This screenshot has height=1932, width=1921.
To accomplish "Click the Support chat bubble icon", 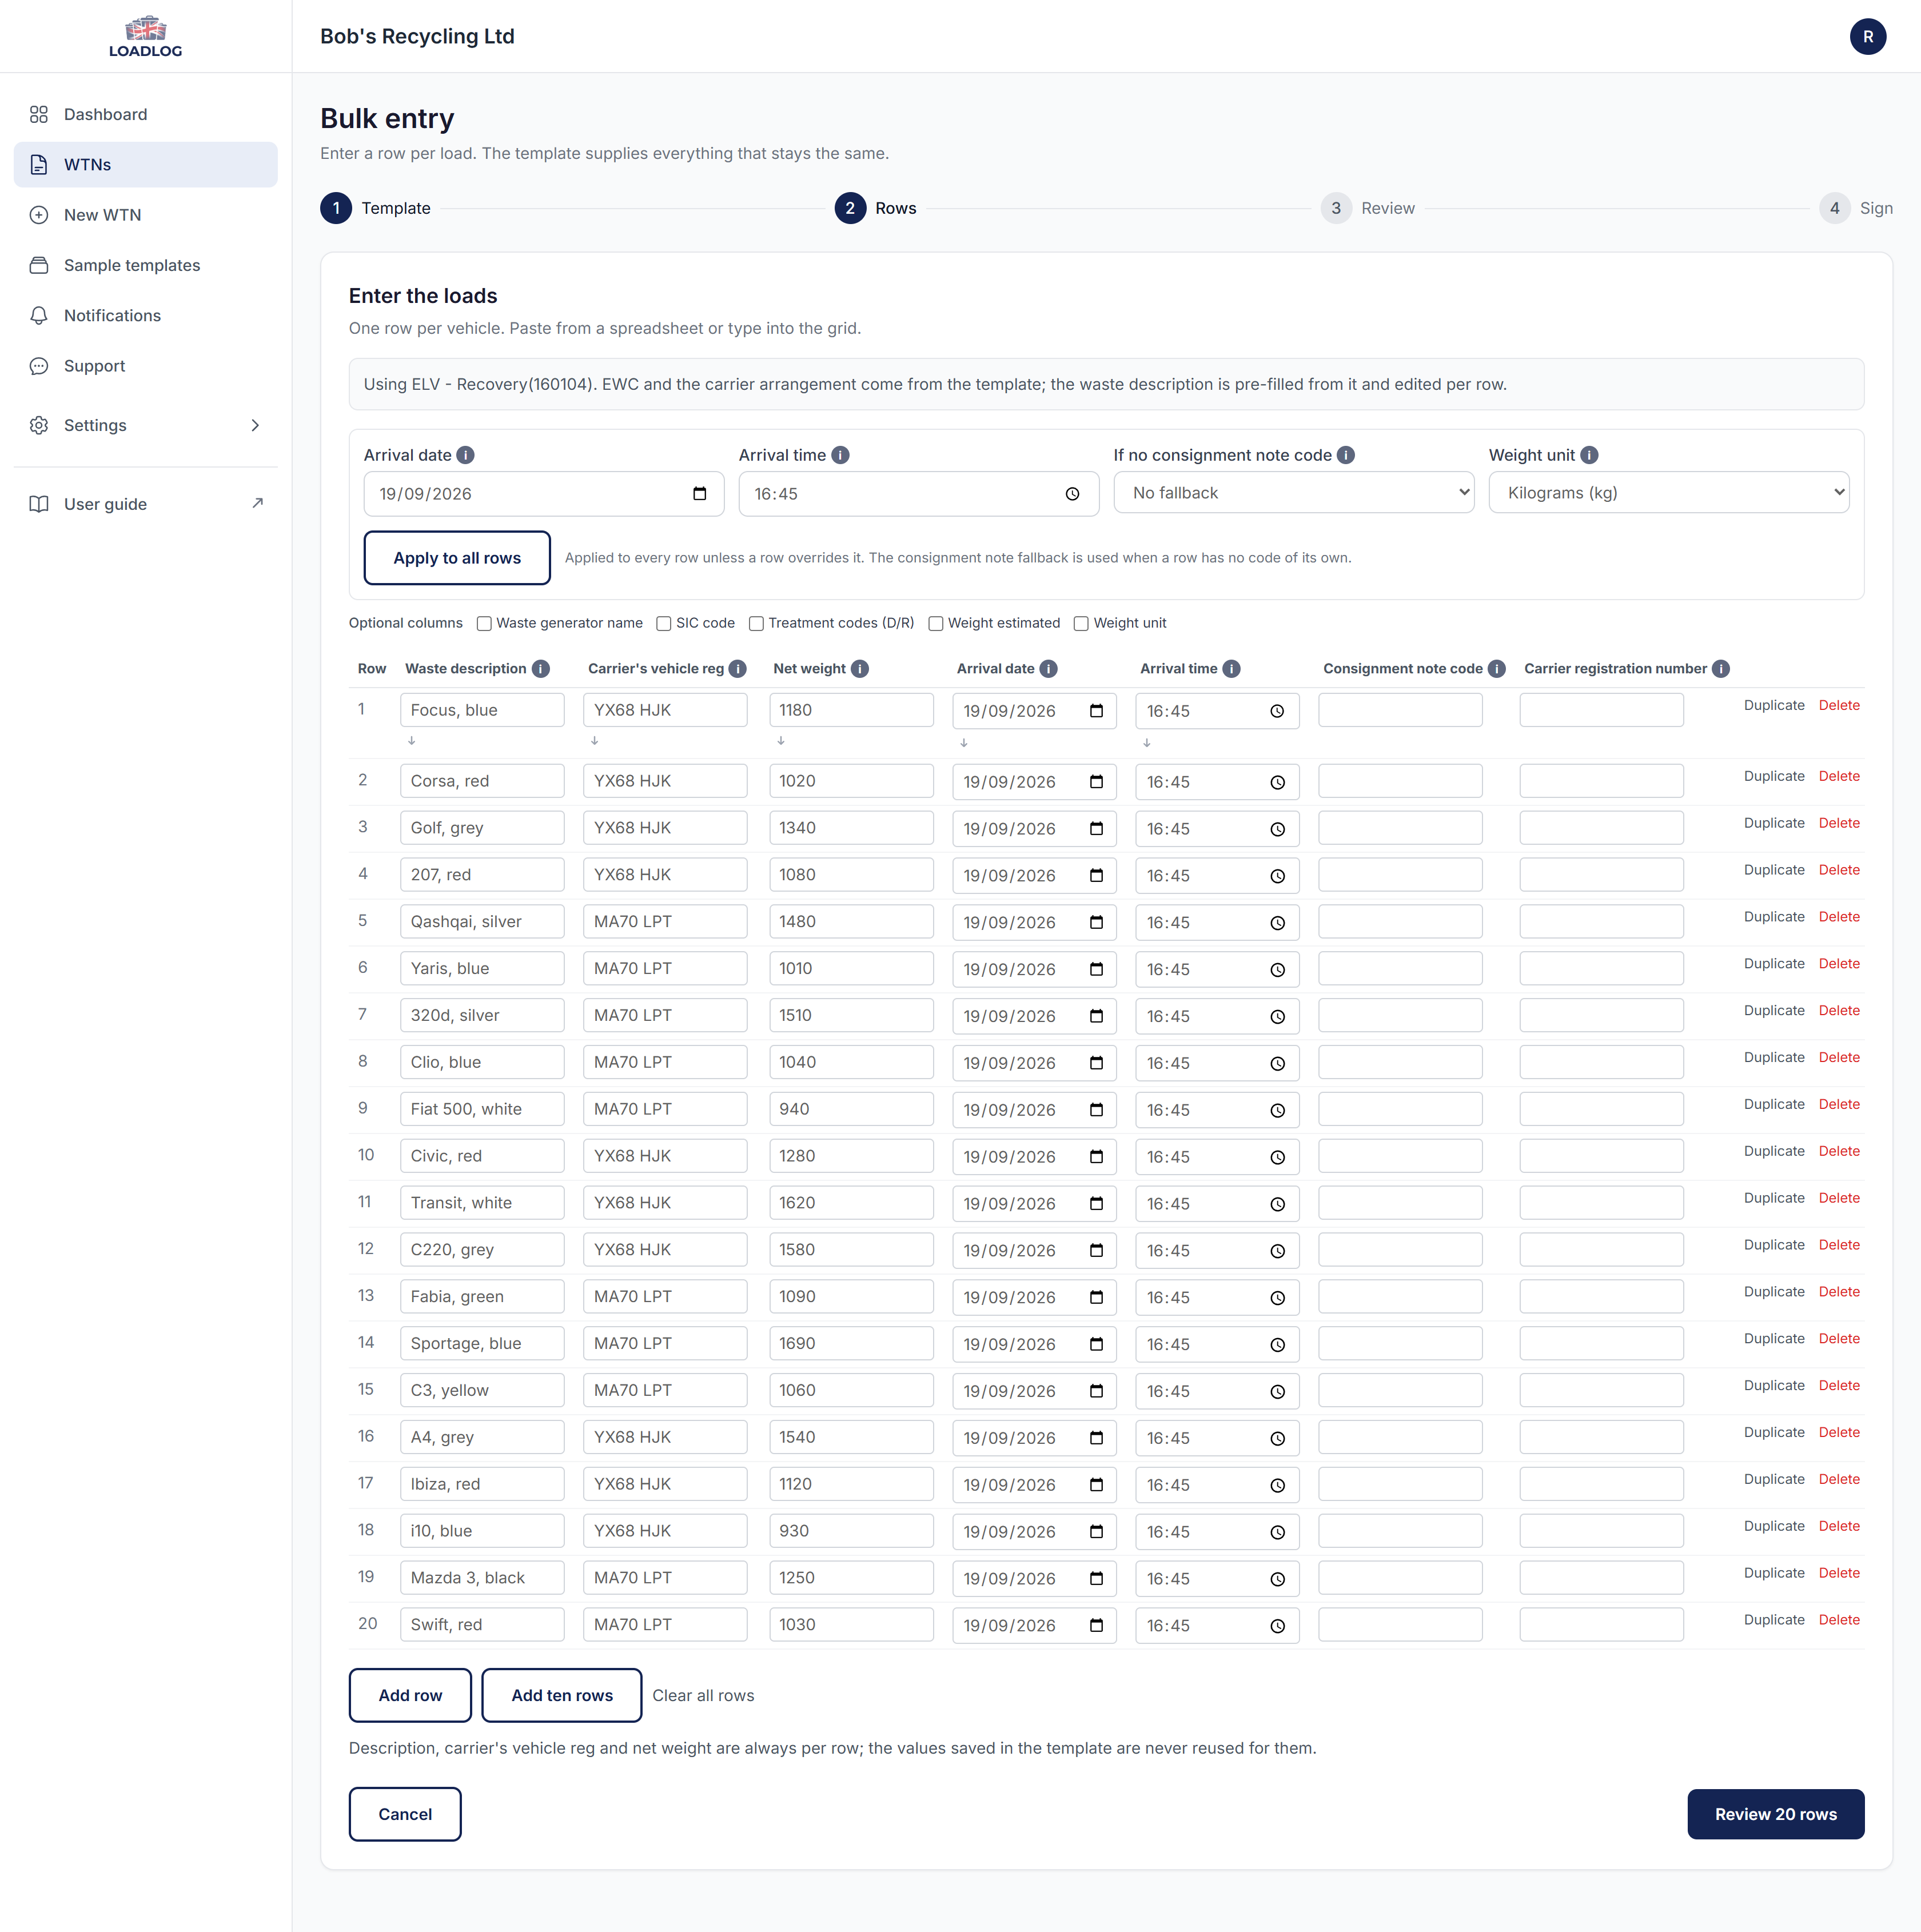I will (39, 366).
